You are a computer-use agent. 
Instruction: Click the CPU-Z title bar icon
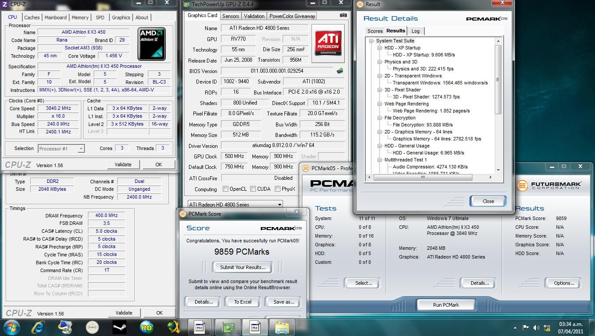coord(6,4)
